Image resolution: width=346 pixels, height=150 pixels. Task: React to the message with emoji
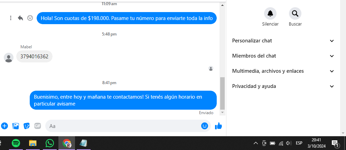coord(30,18)
